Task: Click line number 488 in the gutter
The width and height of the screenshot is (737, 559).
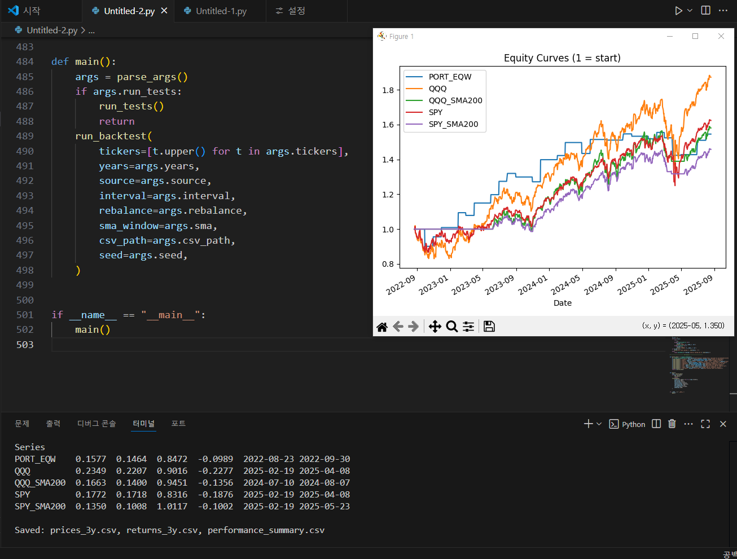Action: (x=25, y=121)
